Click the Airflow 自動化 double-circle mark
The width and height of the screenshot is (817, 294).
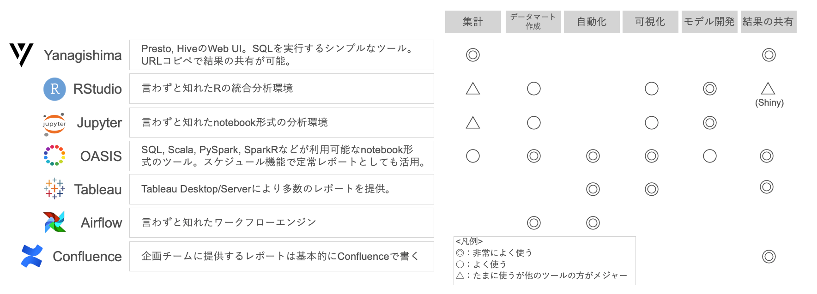[593, 223]
